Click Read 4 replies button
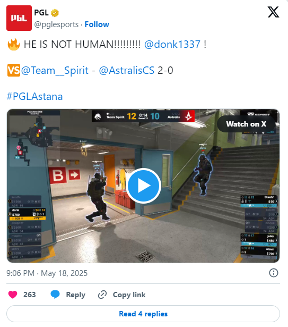This screenshot has width=288, height=327. (x=143, y=314)
